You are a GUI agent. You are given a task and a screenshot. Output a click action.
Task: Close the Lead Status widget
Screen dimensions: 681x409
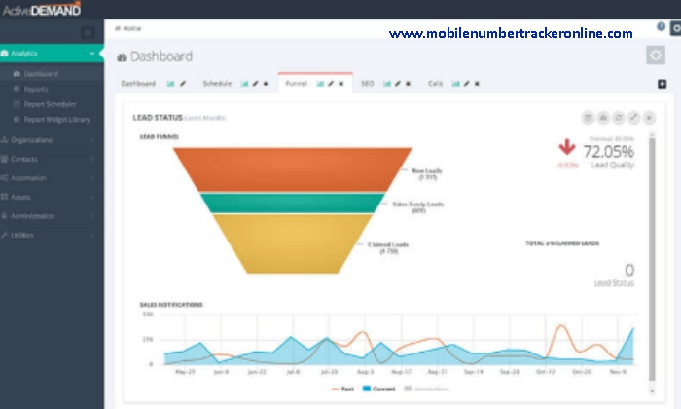pos(649,118)
